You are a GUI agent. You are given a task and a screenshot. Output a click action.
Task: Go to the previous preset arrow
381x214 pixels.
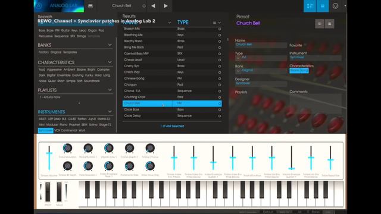tap(154, 6)
